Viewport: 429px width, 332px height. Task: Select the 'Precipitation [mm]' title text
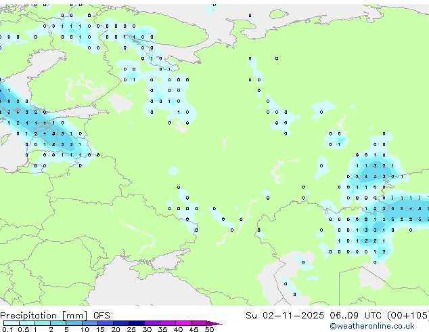click(x=44, y=316)
